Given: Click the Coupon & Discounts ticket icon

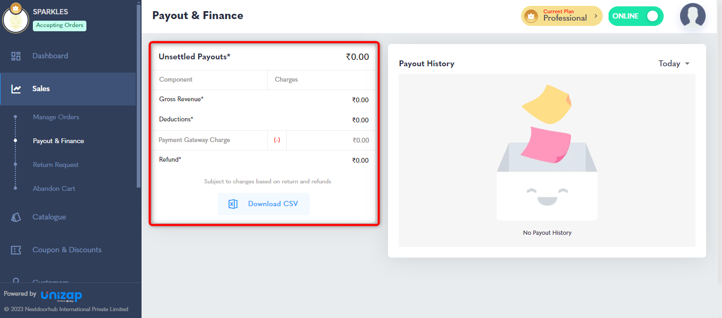Looking at the screenshot, I should pos(16,250).
